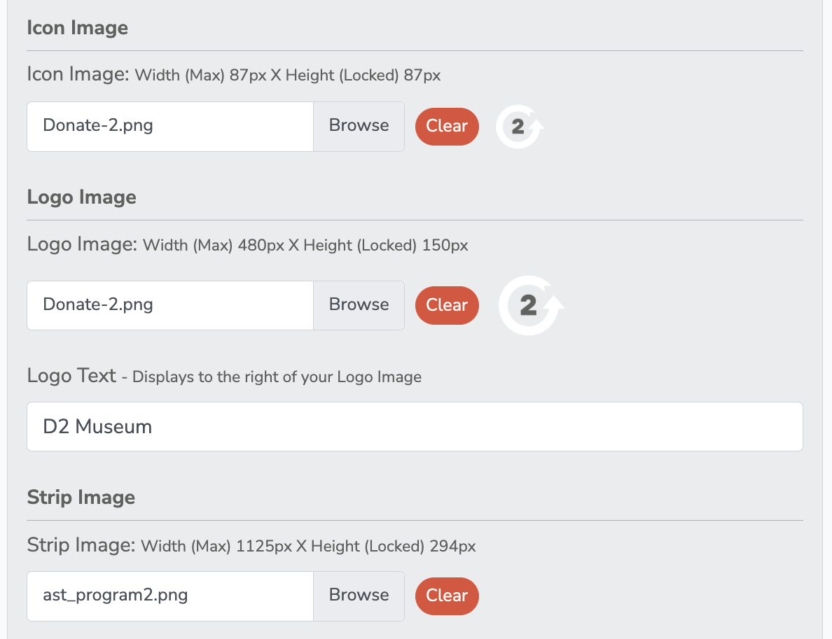Clear the Logo Image file
Viewport: 832px width, 639px height.
(x=447, y=305)
